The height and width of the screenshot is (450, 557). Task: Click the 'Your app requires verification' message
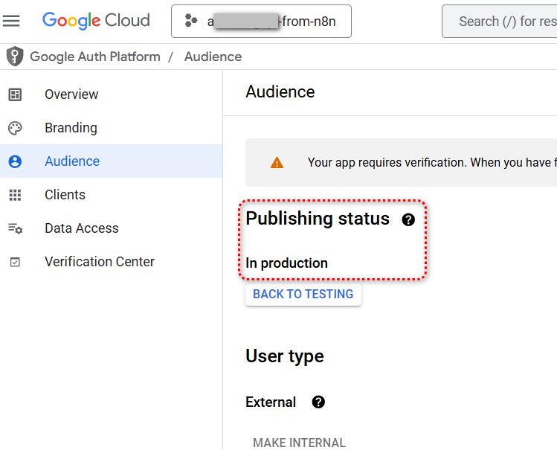432,163
